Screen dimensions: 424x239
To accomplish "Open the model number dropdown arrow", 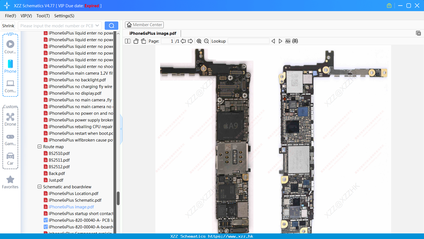I will 97,26.
